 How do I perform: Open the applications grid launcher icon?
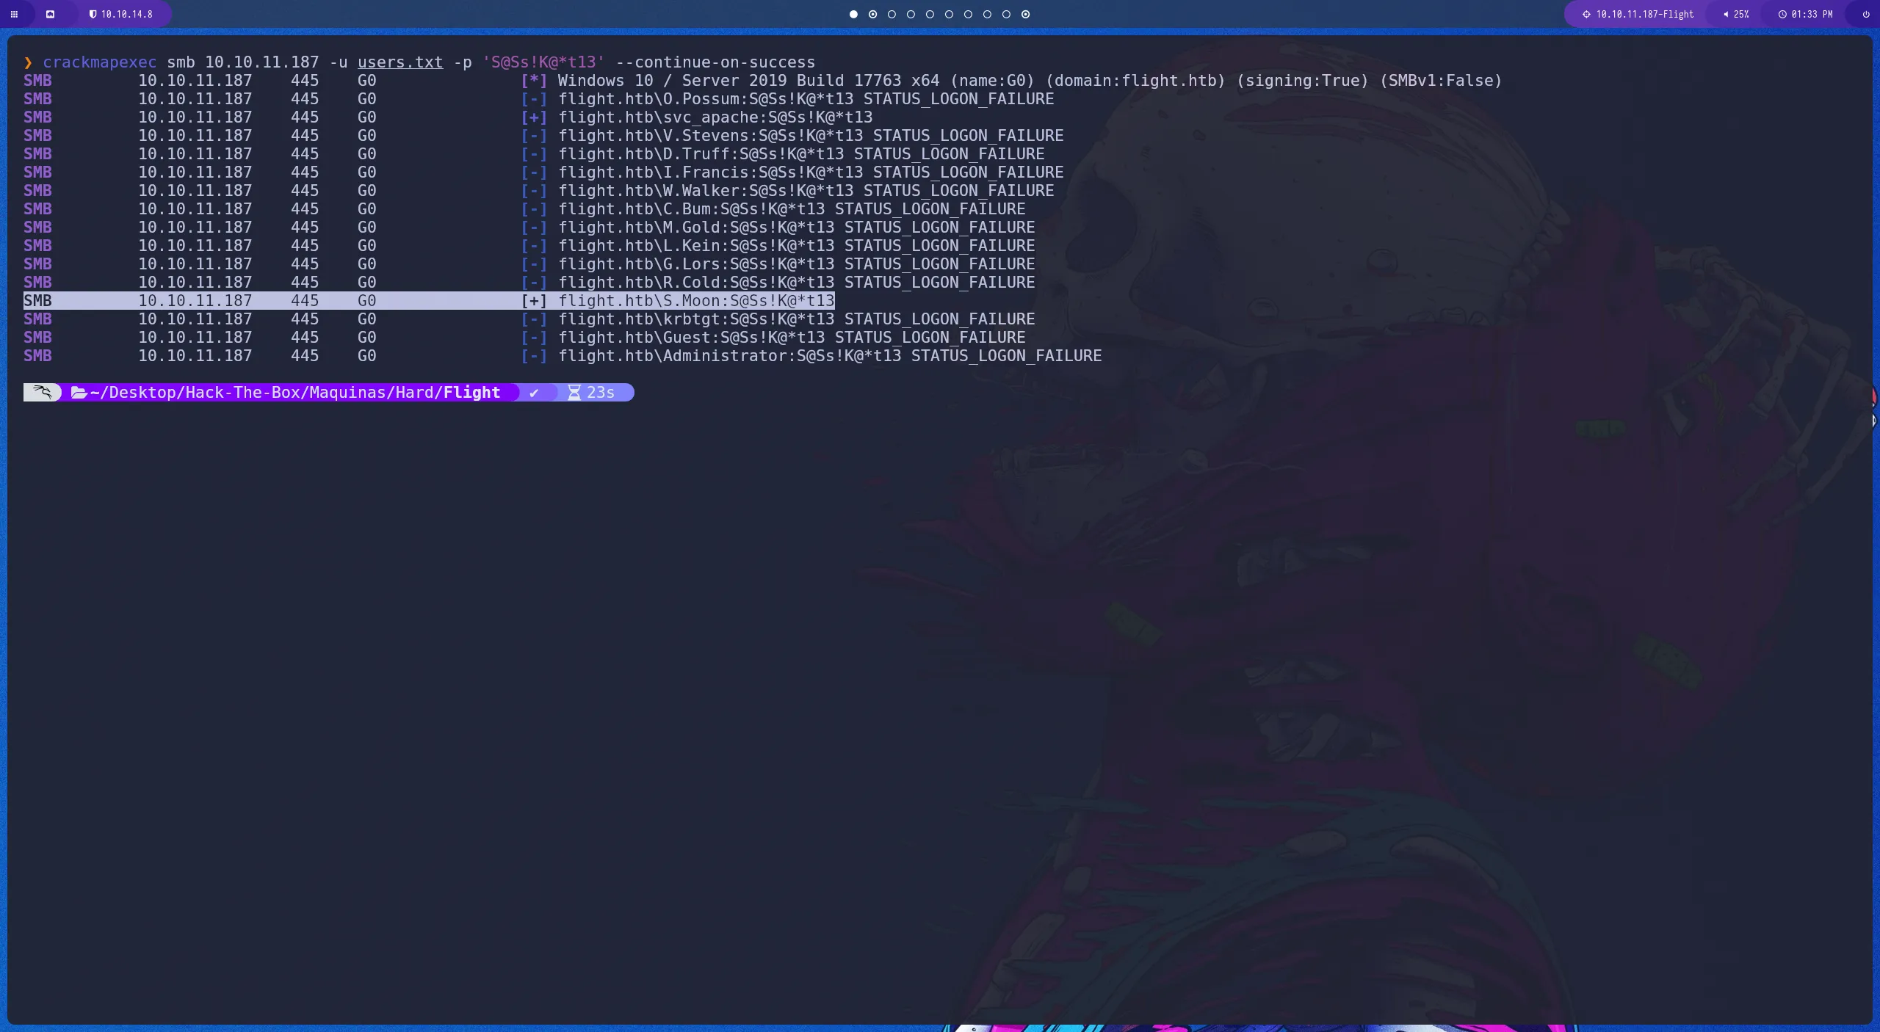coord(14,14)
